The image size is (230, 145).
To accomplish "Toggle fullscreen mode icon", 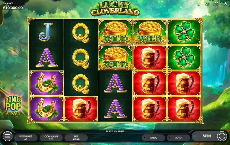I will [x=216, y=4].
